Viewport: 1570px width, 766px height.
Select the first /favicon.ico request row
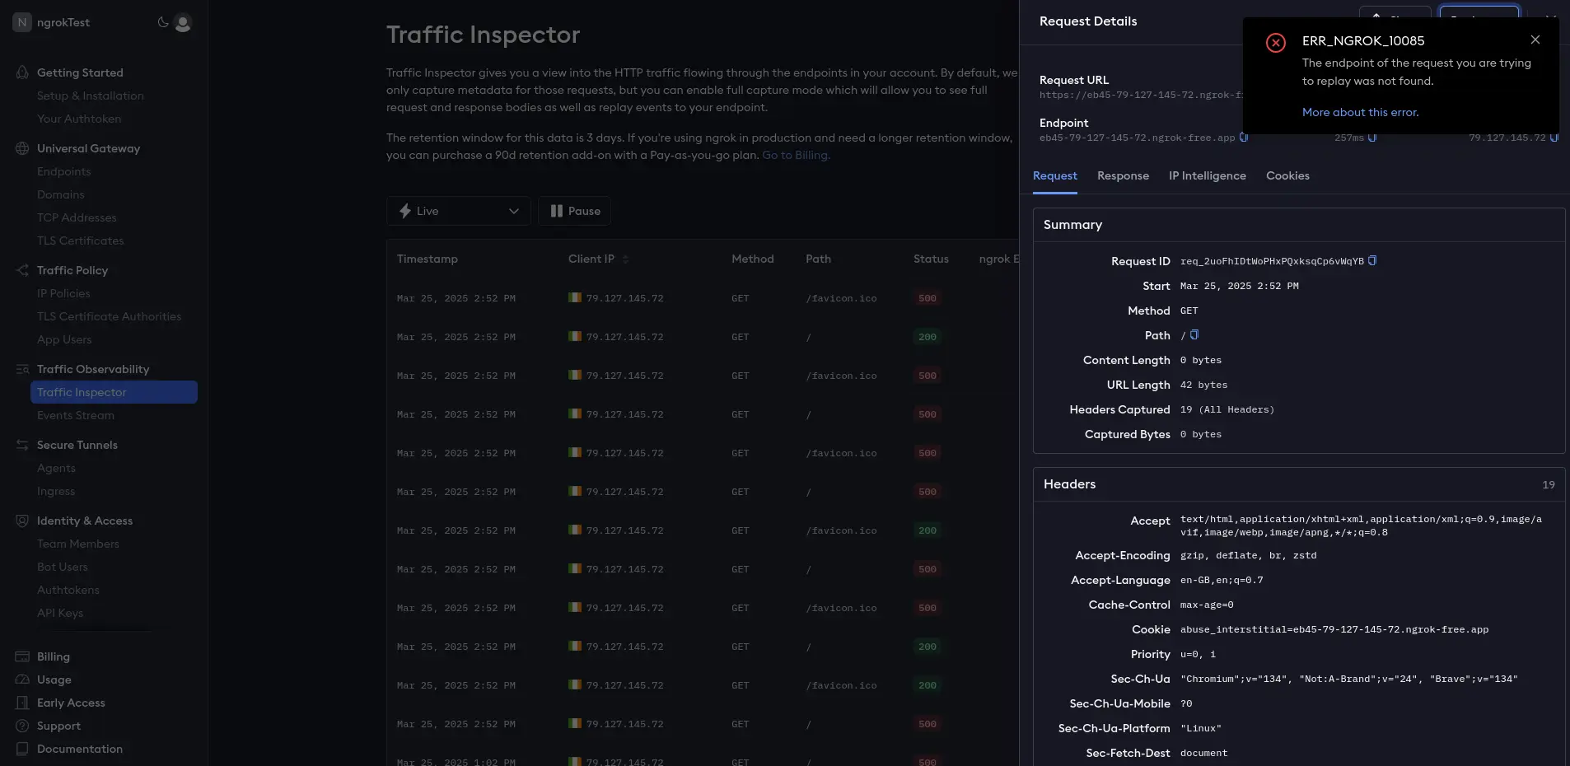click(703, 298)
